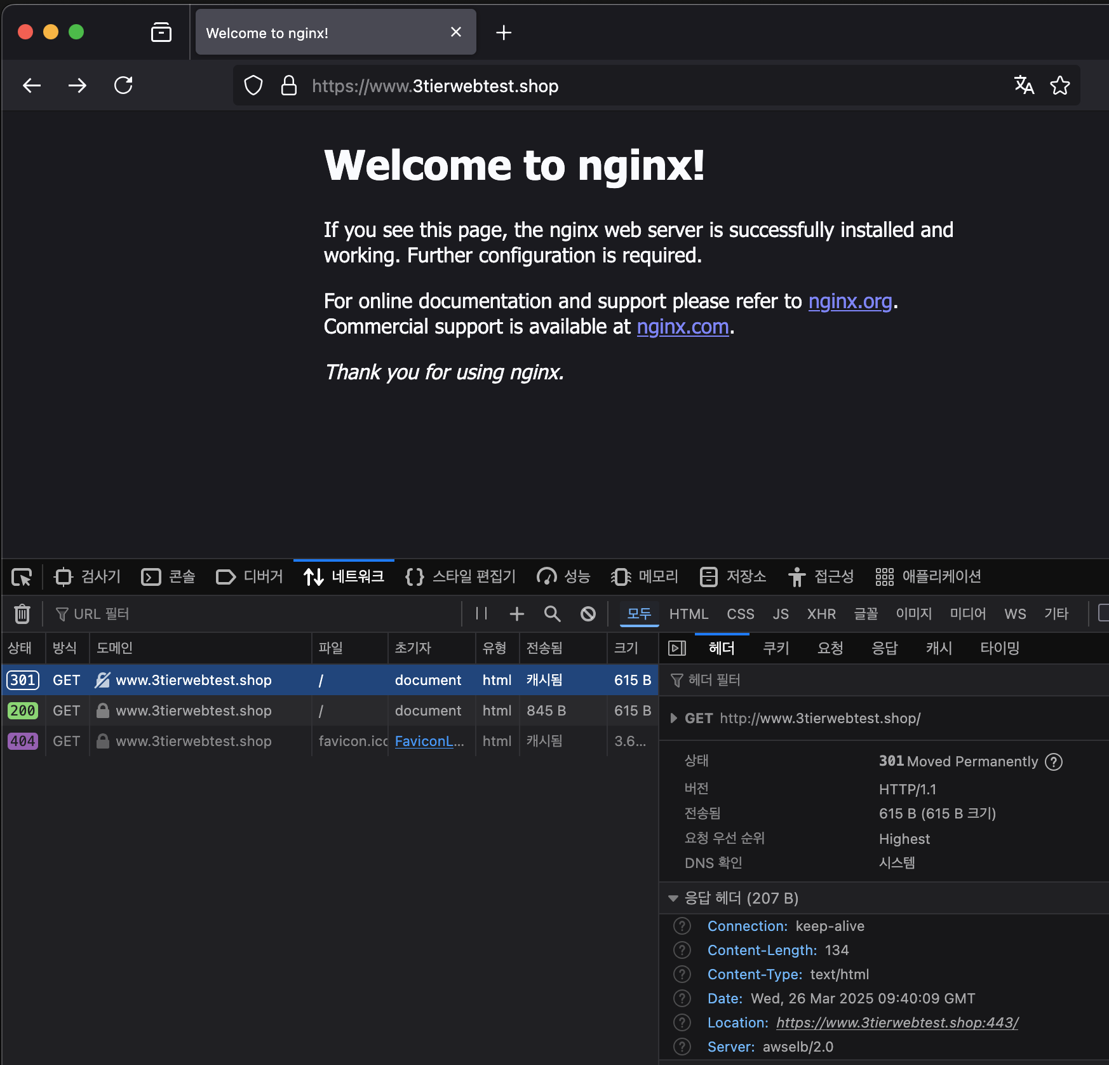Switch to Cache (캐시) details tab
The image size is (1109, 1065).
[x=939, y=648]
